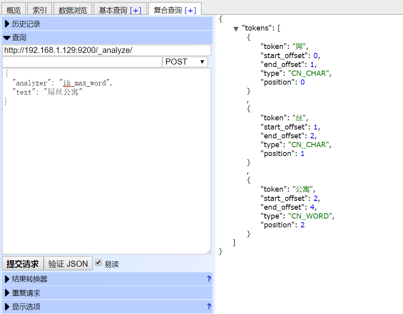Expand the 显示选项 section
Screen dimensions: 403x314
click(26, 307)
